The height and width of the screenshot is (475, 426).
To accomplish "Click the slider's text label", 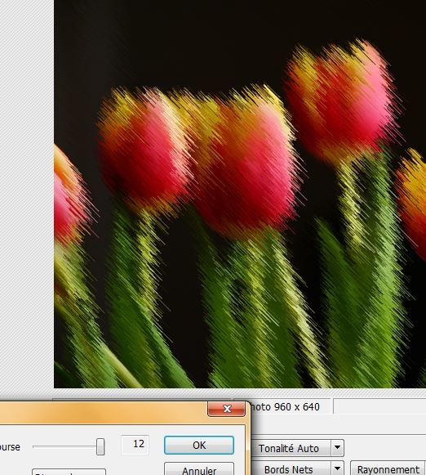I will coord(10,447).
